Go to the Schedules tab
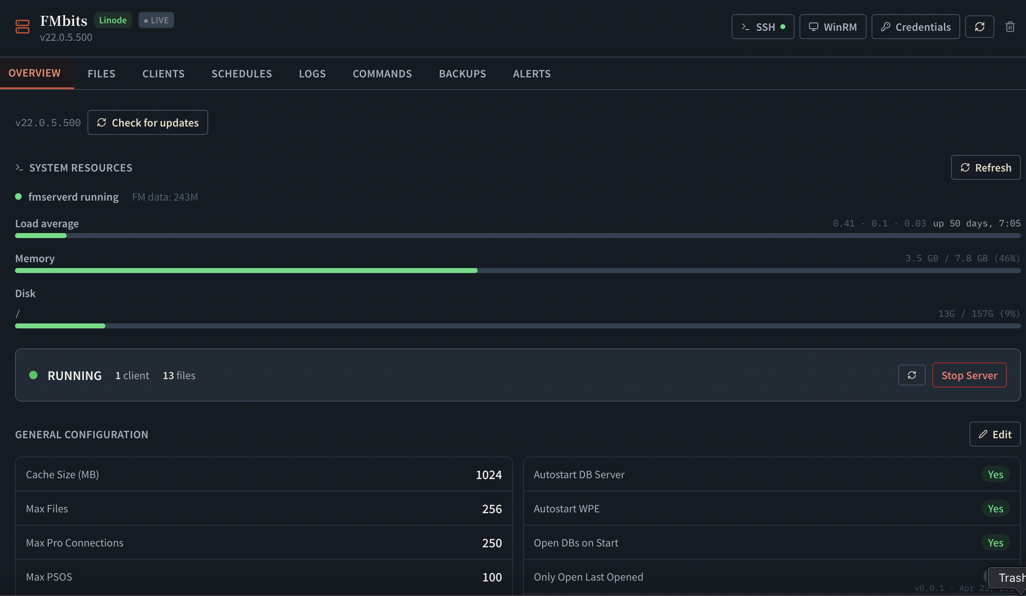 [x=242, y=74]
